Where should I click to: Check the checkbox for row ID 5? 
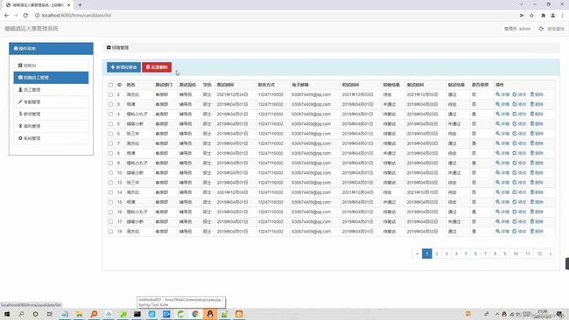[x=110, y=124]
